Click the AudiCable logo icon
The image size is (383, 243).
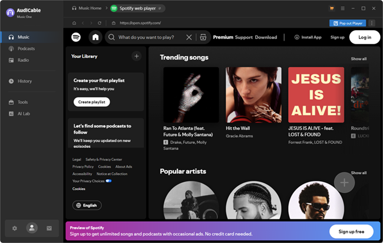tap(10, 12)
